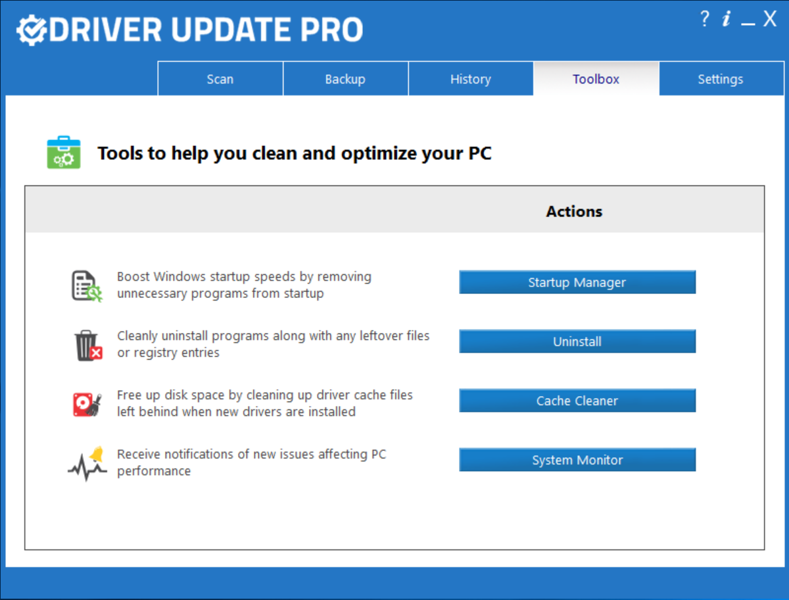Open the Settings tab

720,79
